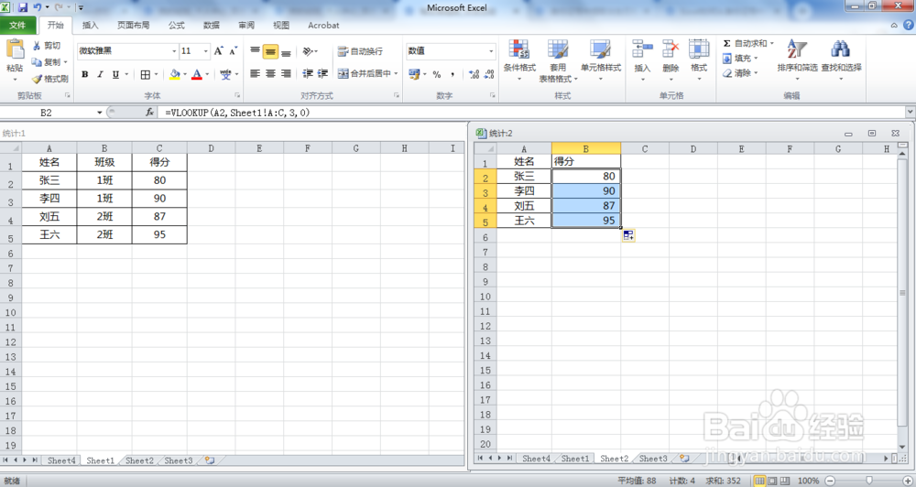Toggle italic formatting
The height and width of the screenshot is (487, 916).
(x=100, y=74)
